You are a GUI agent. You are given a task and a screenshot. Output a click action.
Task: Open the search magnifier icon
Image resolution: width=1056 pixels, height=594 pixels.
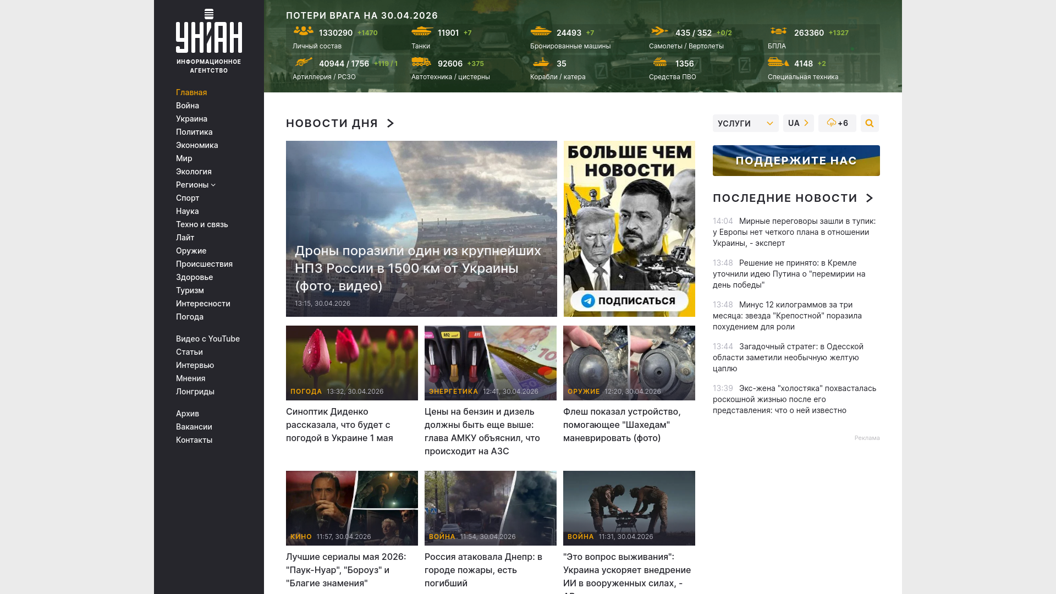click(870, 123)
